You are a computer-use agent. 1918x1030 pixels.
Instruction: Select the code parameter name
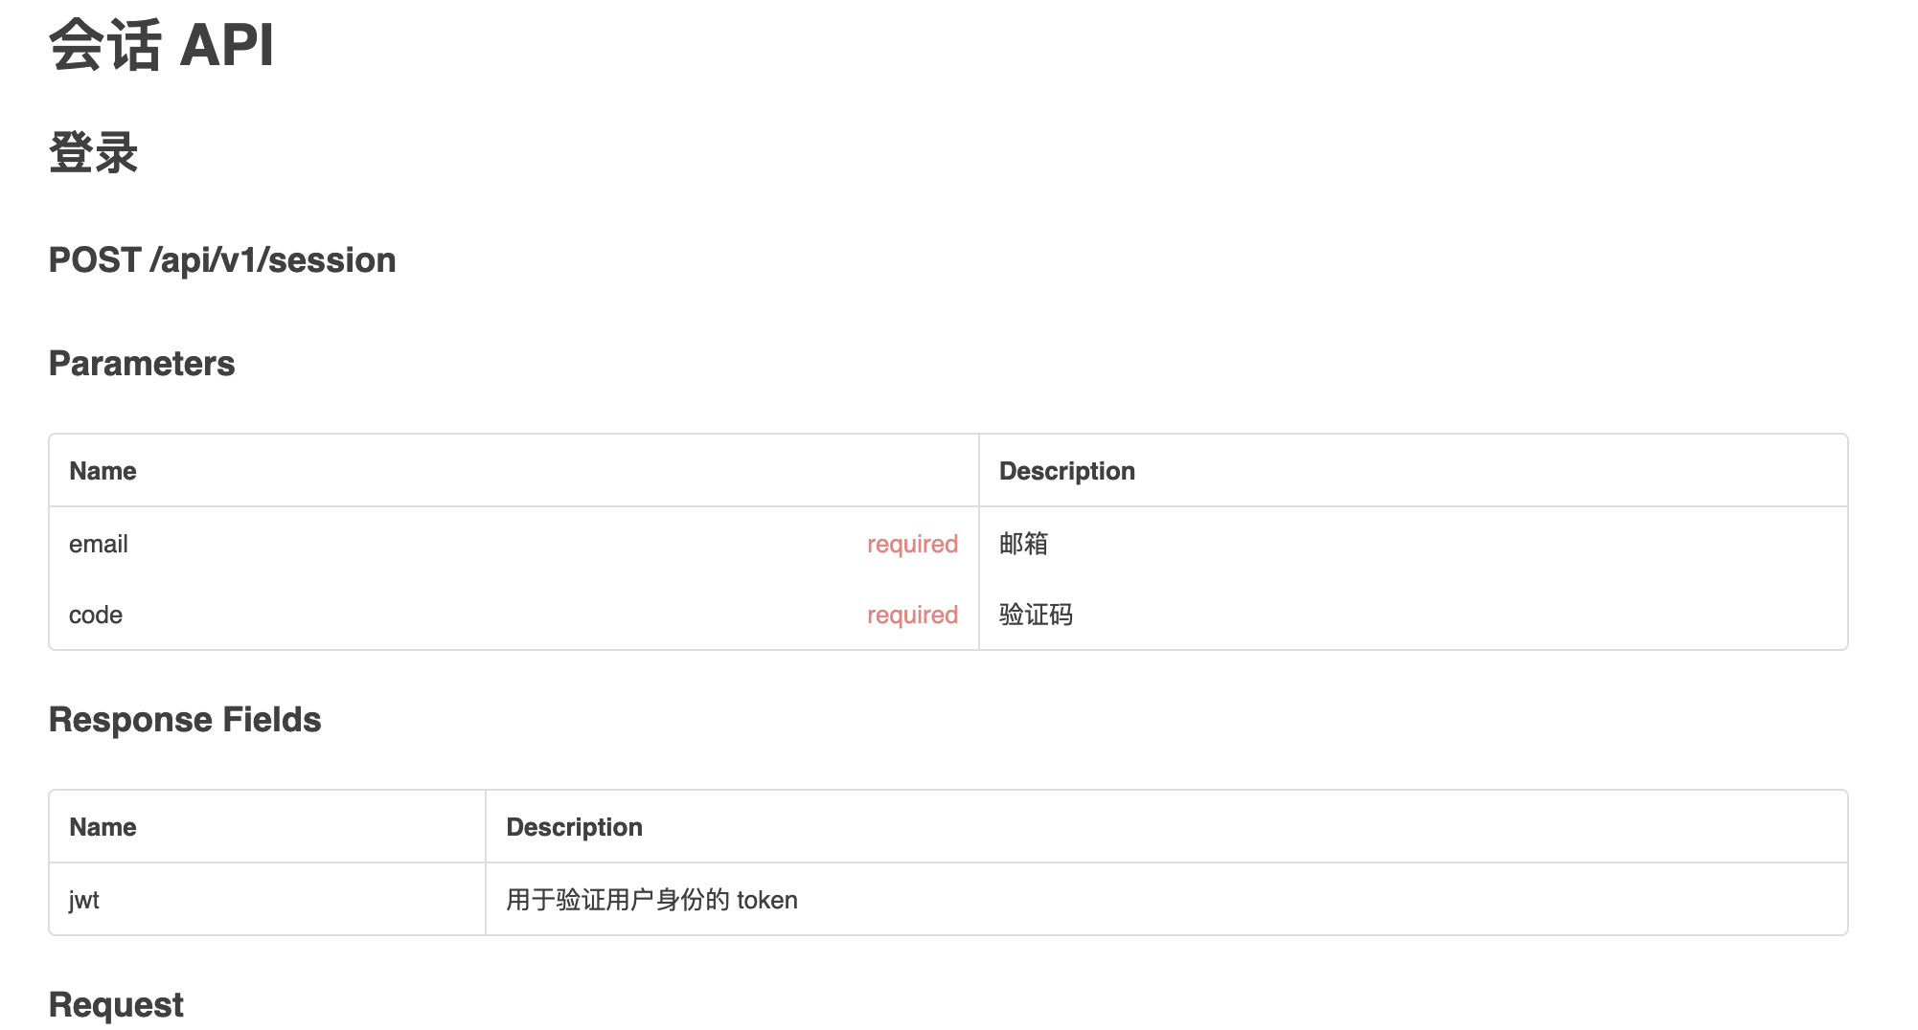pyautogui.click(x=96, y=615)
